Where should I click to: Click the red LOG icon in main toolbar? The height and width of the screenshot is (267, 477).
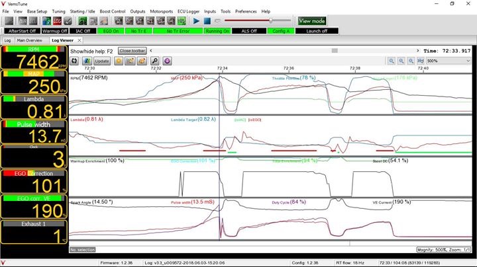57,21
